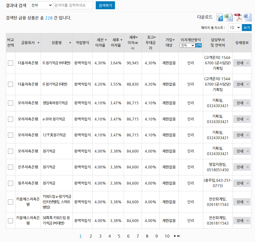Download results as Excel spreadsheet

[x=229, y=17]
